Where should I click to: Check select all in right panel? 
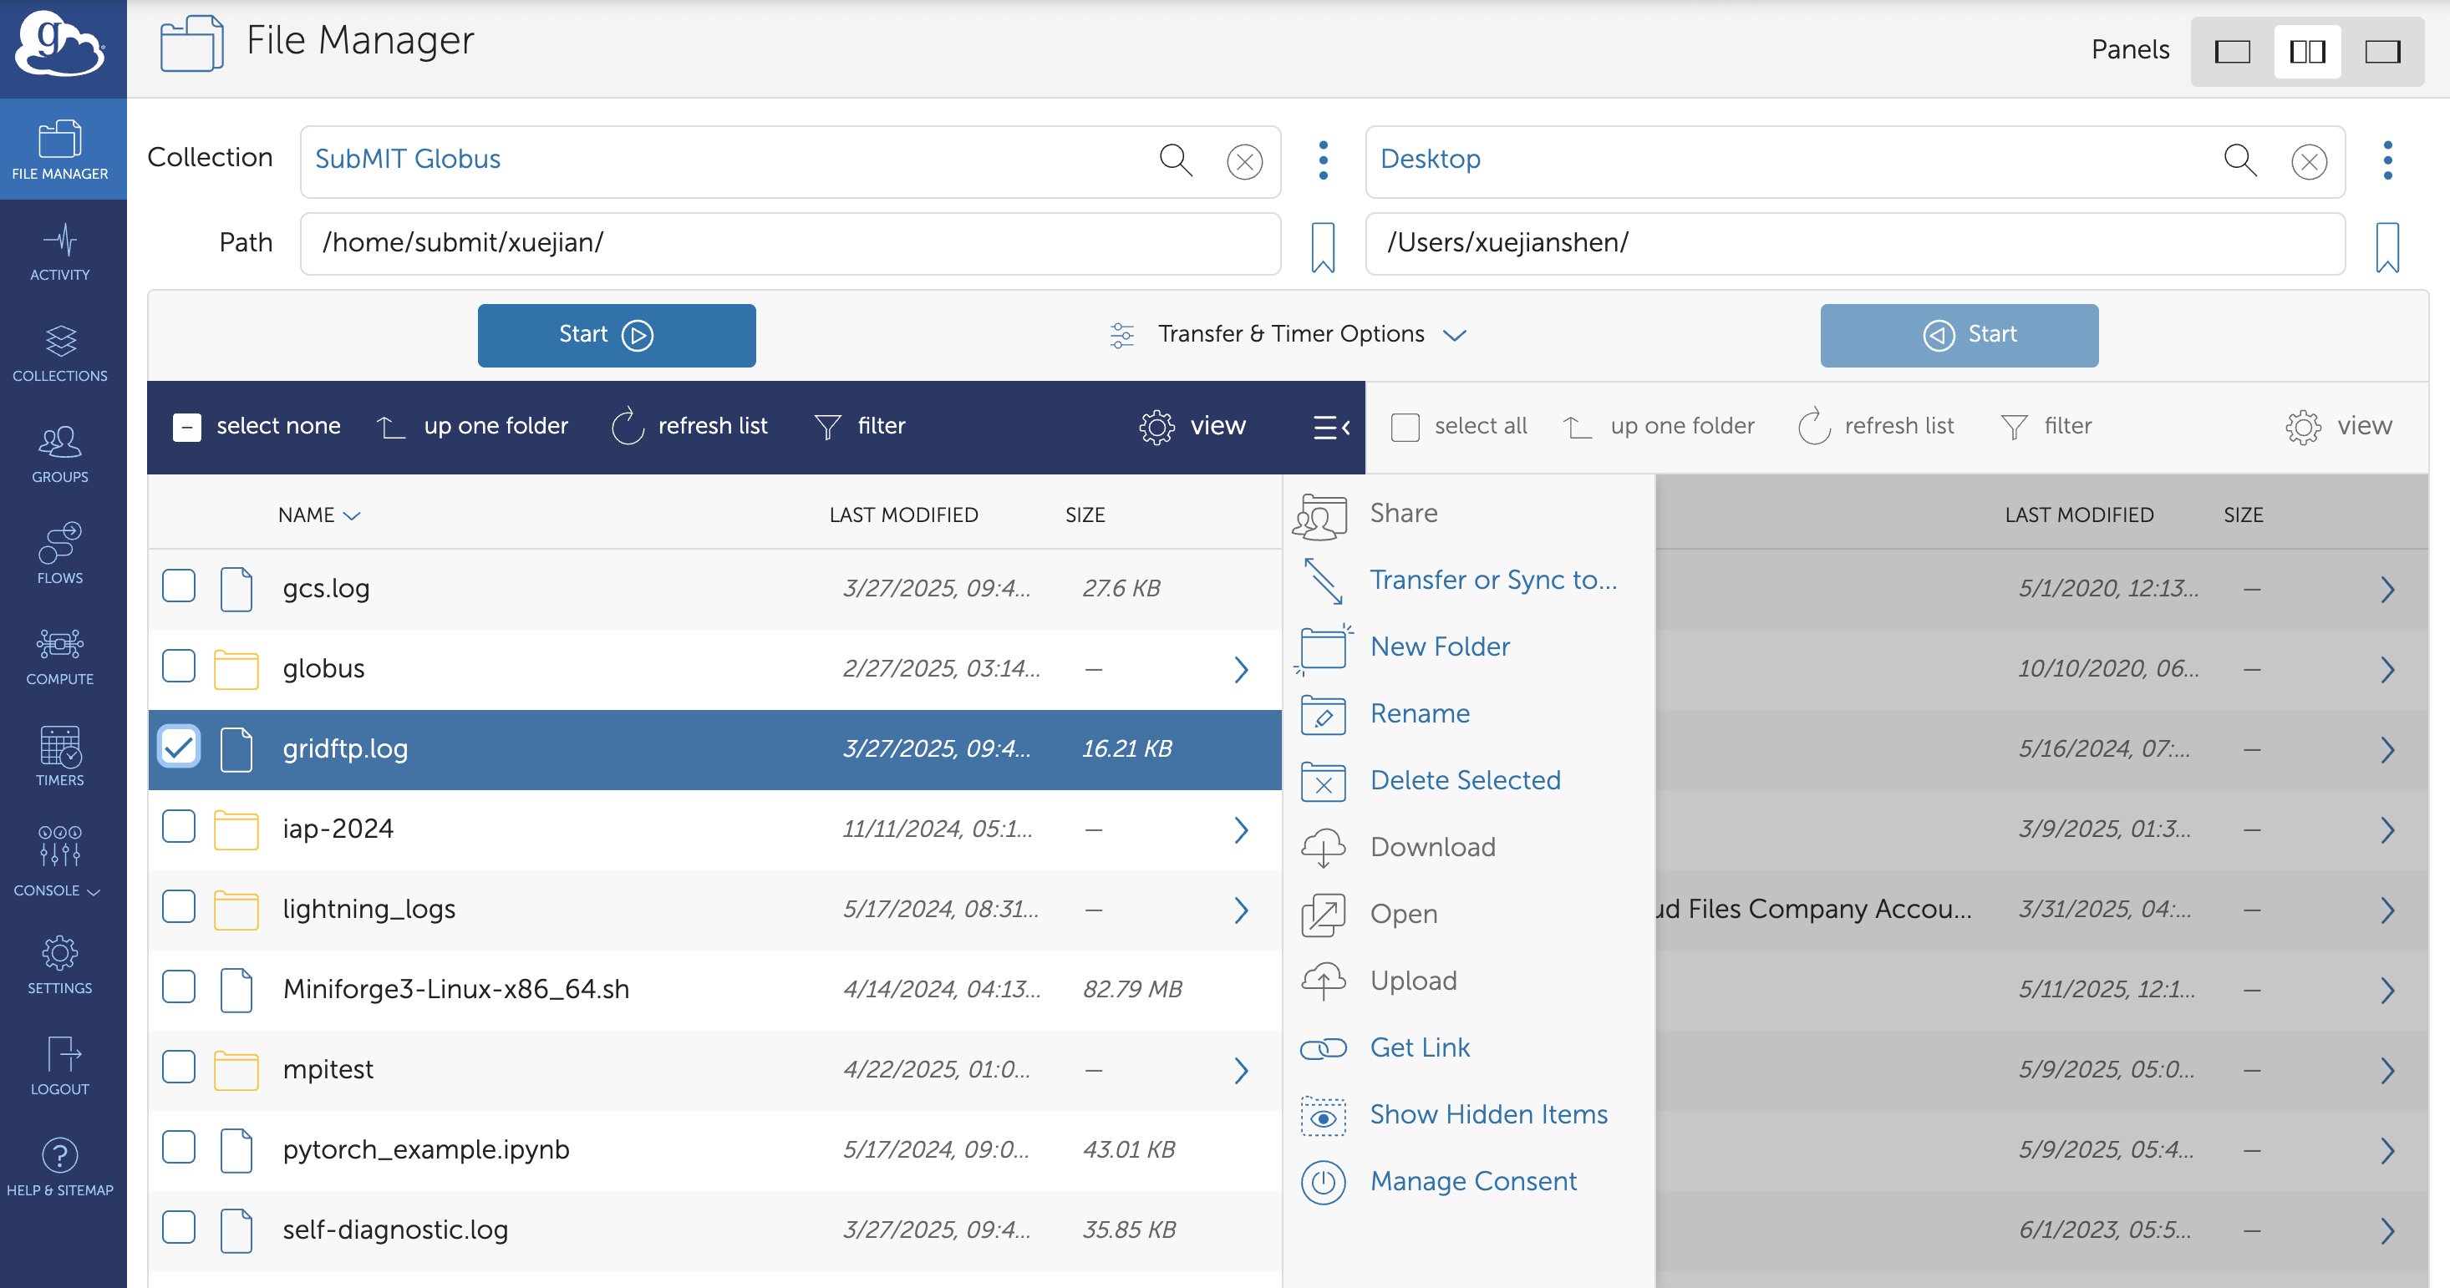pos(1405,427)
